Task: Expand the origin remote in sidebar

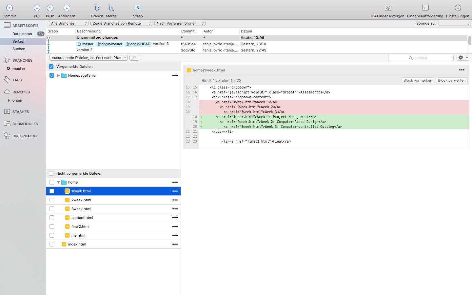Action: tap(9, 100)
